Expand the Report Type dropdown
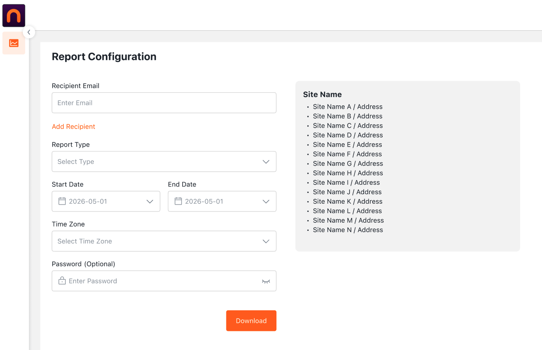 click(266, 162)
